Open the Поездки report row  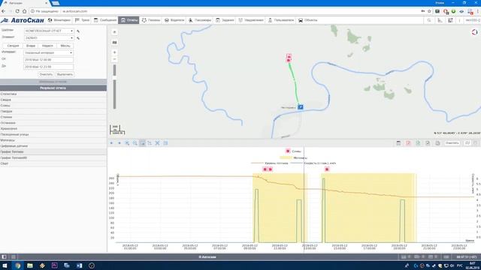point(53,112)
